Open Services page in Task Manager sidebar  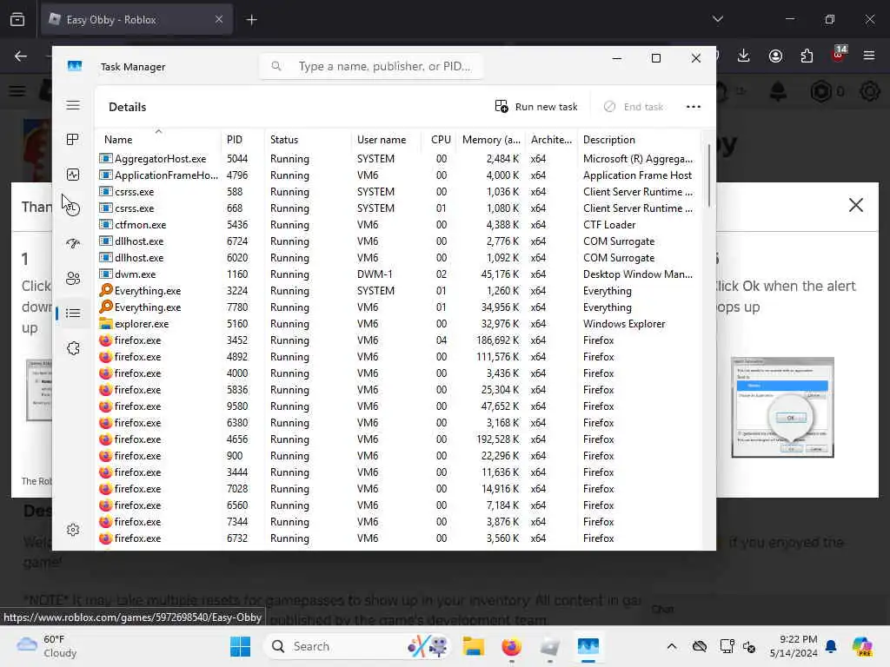[73, 348]
